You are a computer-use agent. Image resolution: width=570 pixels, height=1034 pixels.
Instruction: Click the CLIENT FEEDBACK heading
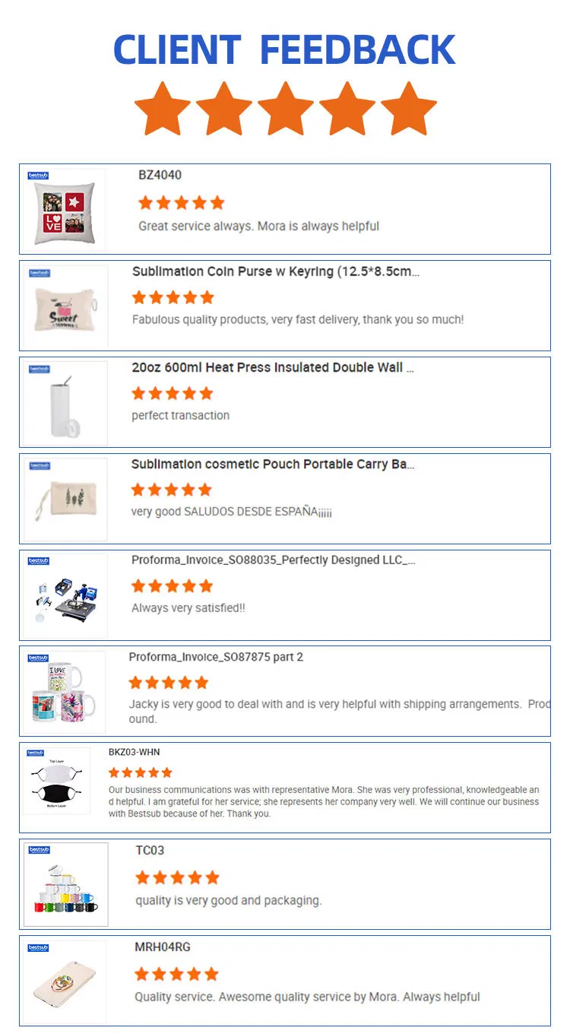(x=284, y=49)
